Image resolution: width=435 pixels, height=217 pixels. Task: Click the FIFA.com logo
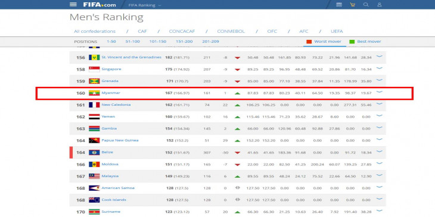click(100, 5)
